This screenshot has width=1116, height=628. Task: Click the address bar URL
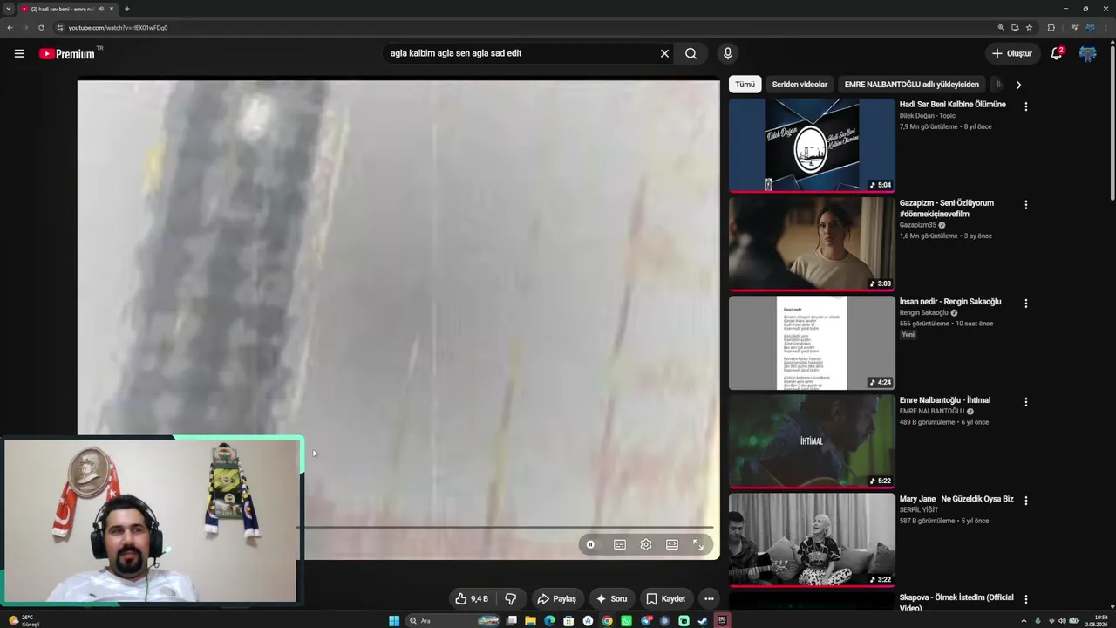pos(119,28)
